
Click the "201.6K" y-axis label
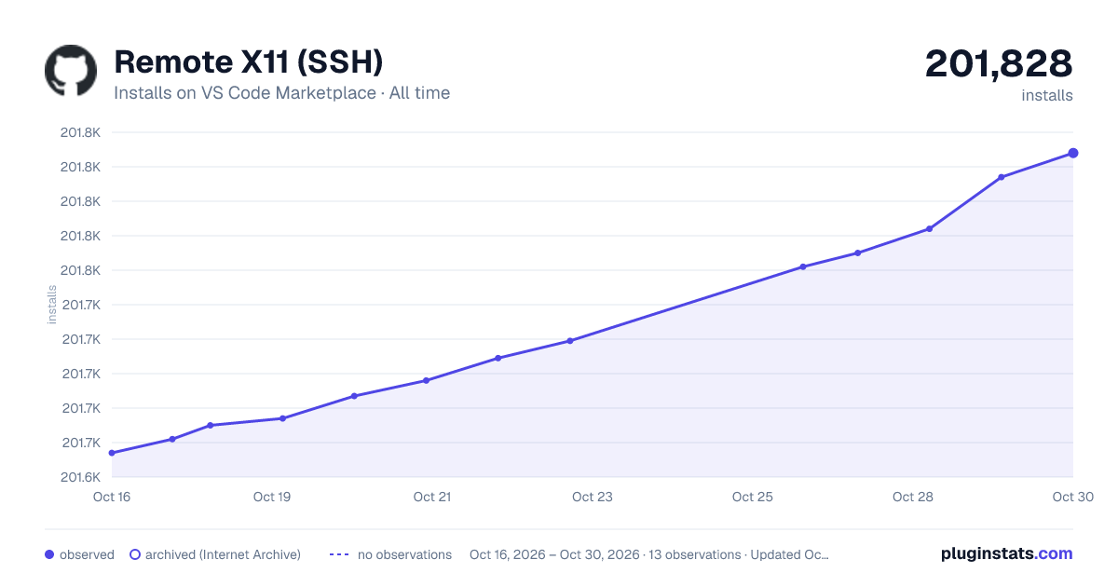click(x=80, y=477)
